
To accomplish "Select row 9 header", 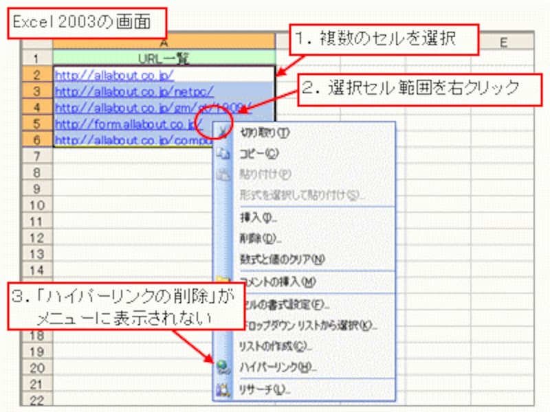I will [37, 190].
